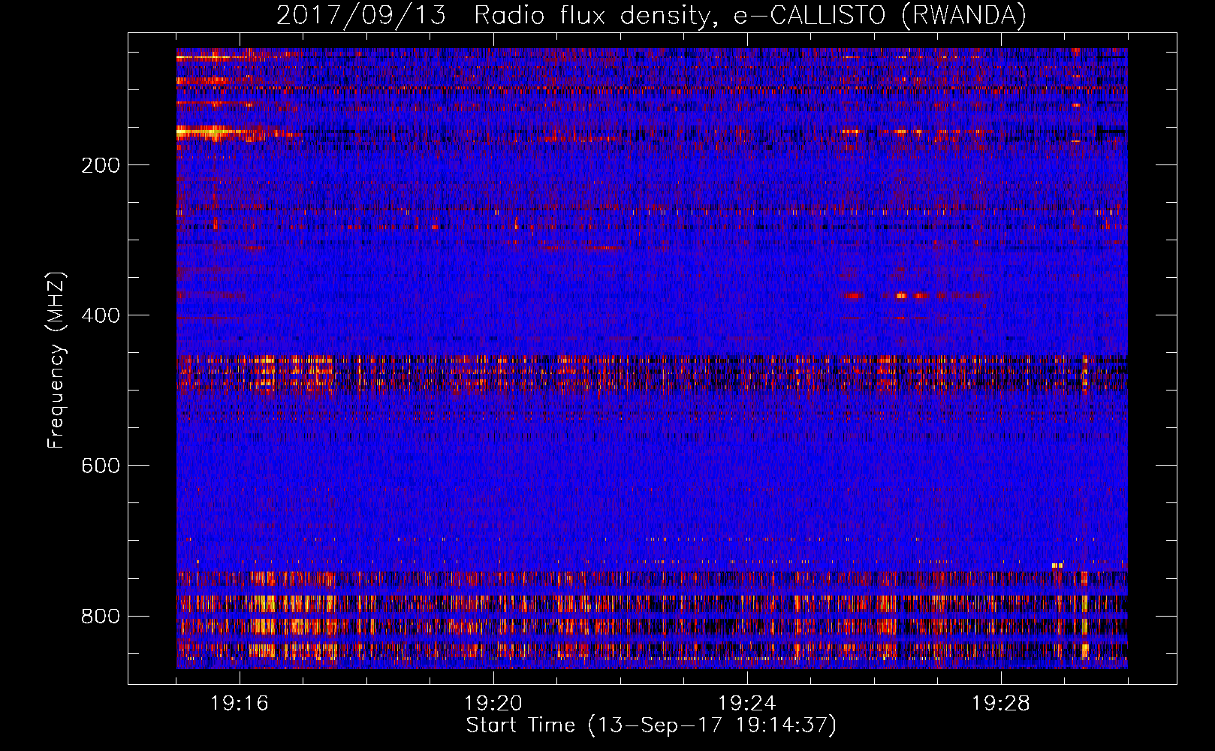1215x751 pixels.
Task: Click the 19:24 time tick label
Action: point(747,704)
